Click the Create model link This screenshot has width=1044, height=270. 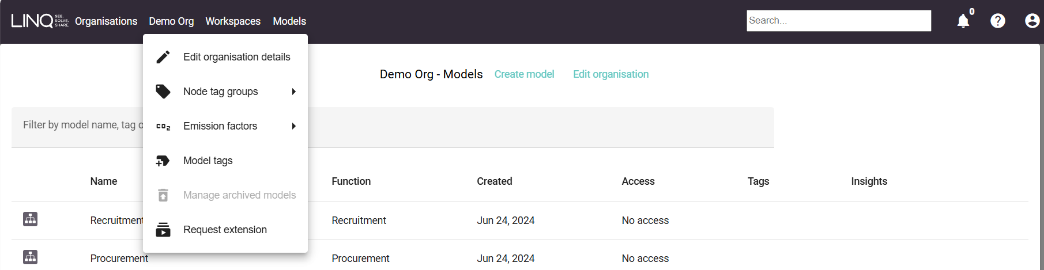pos(524,74)
